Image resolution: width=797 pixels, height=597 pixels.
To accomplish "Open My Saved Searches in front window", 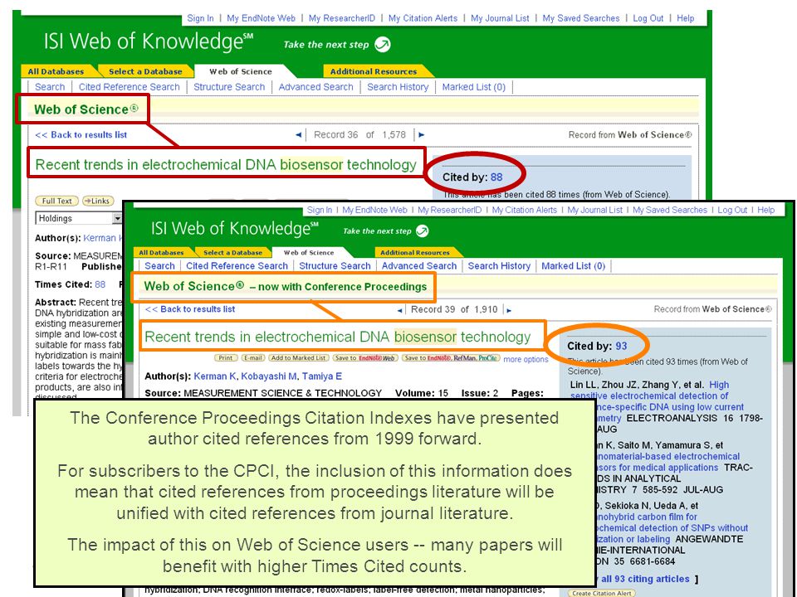I will 669,210.
